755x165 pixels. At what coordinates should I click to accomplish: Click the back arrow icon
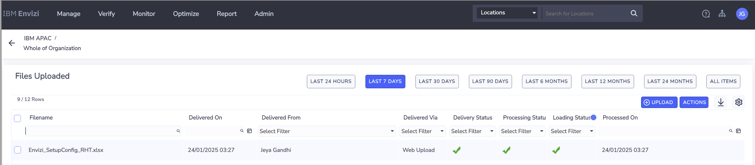12,43
